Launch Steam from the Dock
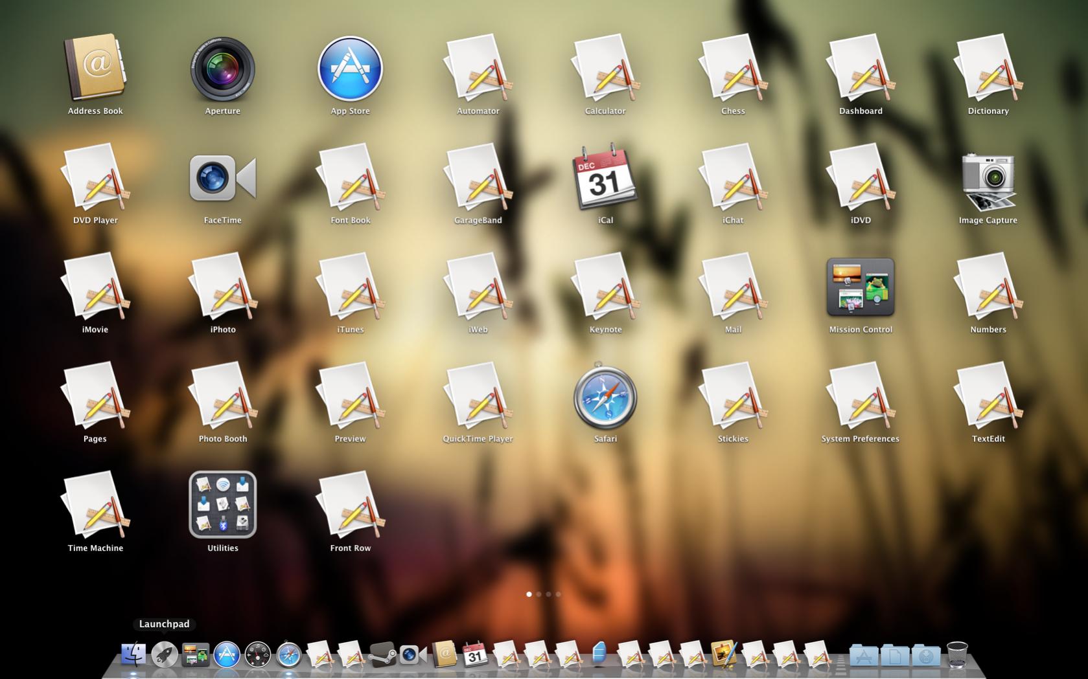Viewport: 1088px width, 679px height. [382, 654]
